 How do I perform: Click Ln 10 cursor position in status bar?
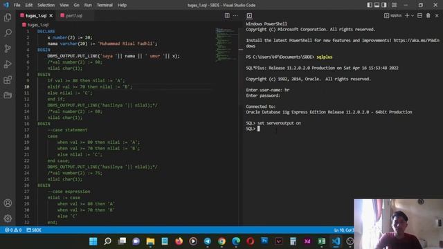click(x=344, y=230)
